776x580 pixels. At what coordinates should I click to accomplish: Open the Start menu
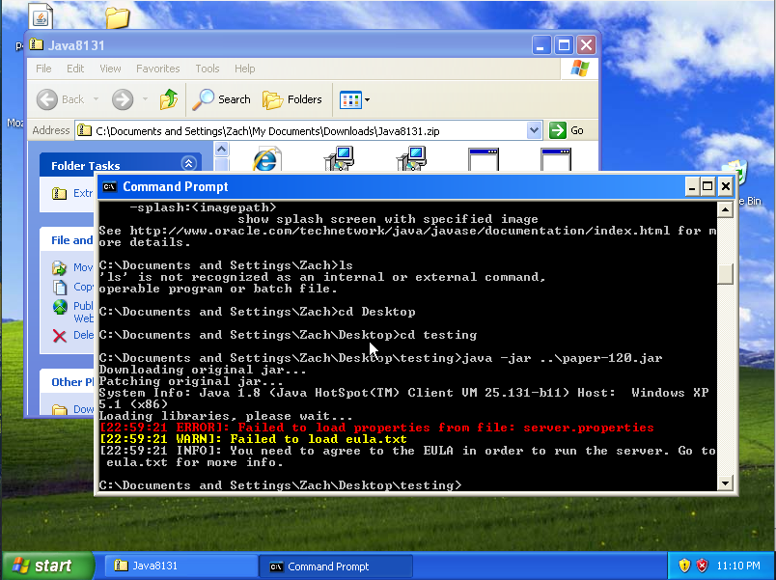tap(48, 566)
